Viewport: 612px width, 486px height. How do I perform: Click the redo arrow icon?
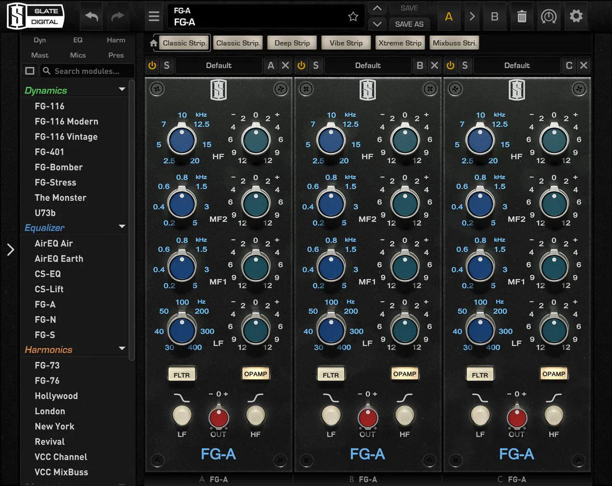(x=118, y=16)
